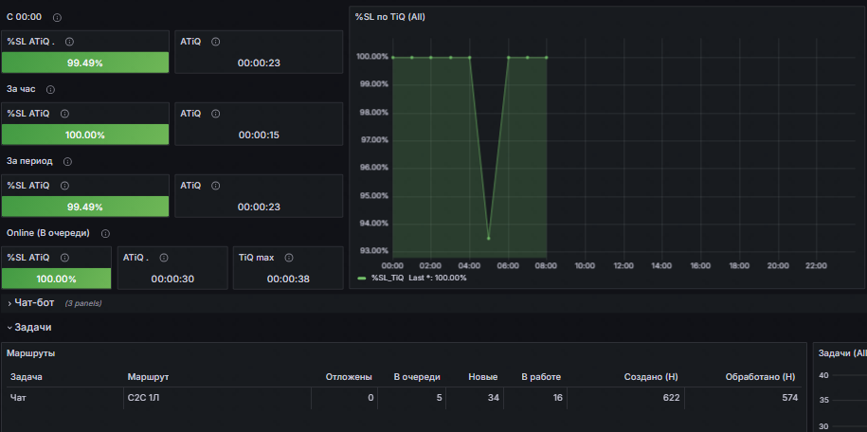
Task: Sort table by the Новые column header
Action: (x=482, y=377)
